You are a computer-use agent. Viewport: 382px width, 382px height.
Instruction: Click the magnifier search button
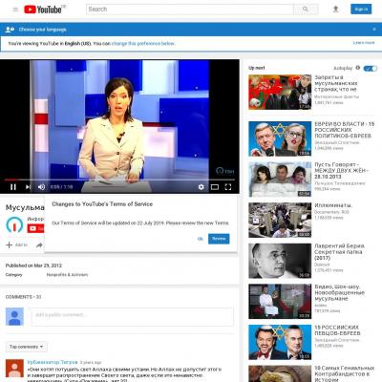click(306, 10)
